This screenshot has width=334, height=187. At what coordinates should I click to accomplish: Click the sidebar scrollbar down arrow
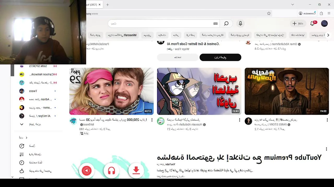coord(12,177)
